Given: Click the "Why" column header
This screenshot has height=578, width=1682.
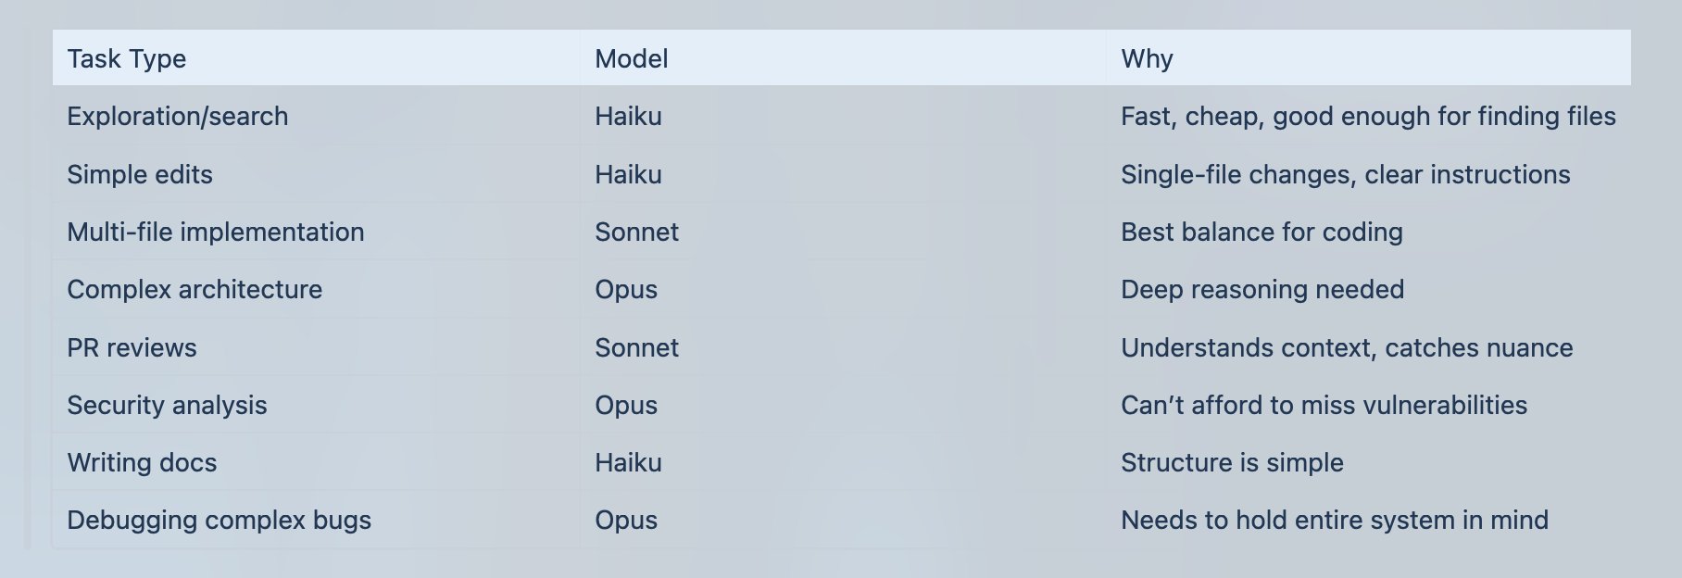Looking at the screenshot, I should [1147, 59].
